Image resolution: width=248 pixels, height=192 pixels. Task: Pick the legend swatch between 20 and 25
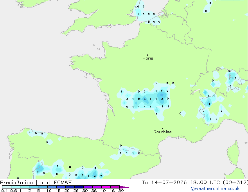70,187
